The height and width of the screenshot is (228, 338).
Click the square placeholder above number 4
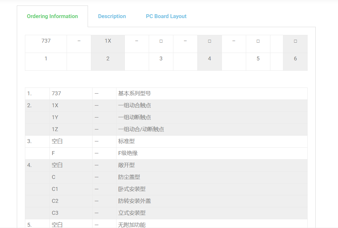coord(210,41)
